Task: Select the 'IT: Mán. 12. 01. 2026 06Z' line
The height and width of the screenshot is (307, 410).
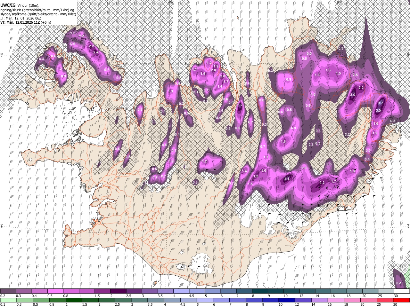Action: click(20, 19)
